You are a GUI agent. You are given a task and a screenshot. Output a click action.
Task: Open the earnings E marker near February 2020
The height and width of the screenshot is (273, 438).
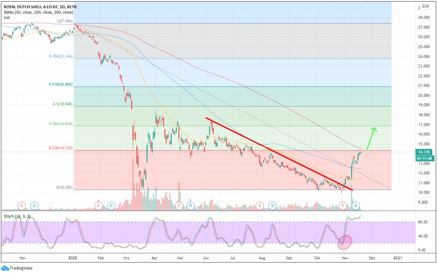point(98,206)
